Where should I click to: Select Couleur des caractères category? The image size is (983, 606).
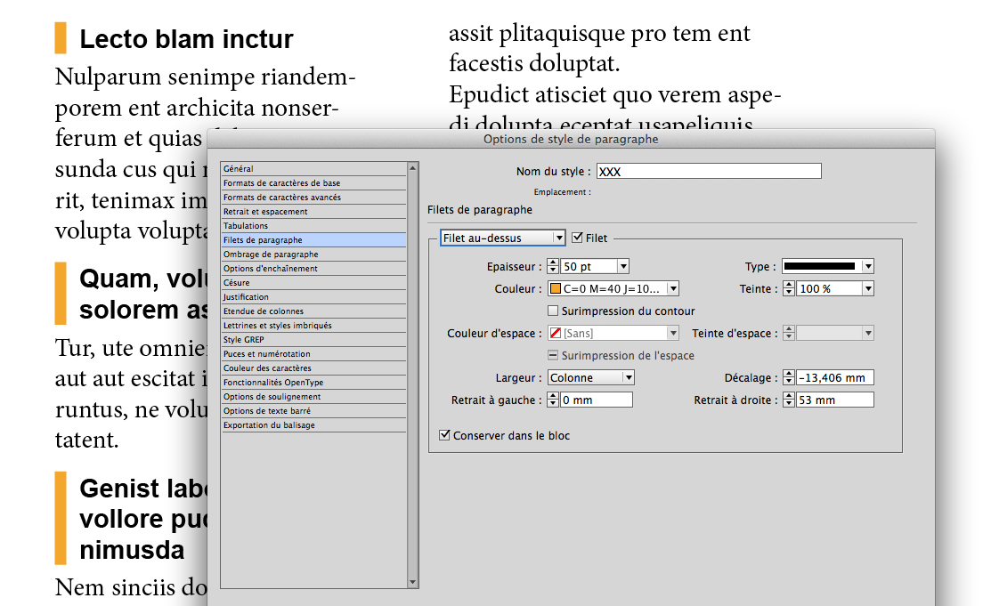tap(313, 368)
